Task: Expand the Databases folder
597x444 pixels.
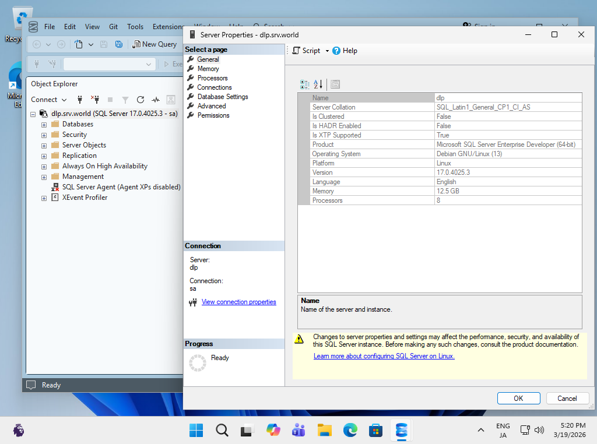Action: pyautogui.click(x=44, y=125)
